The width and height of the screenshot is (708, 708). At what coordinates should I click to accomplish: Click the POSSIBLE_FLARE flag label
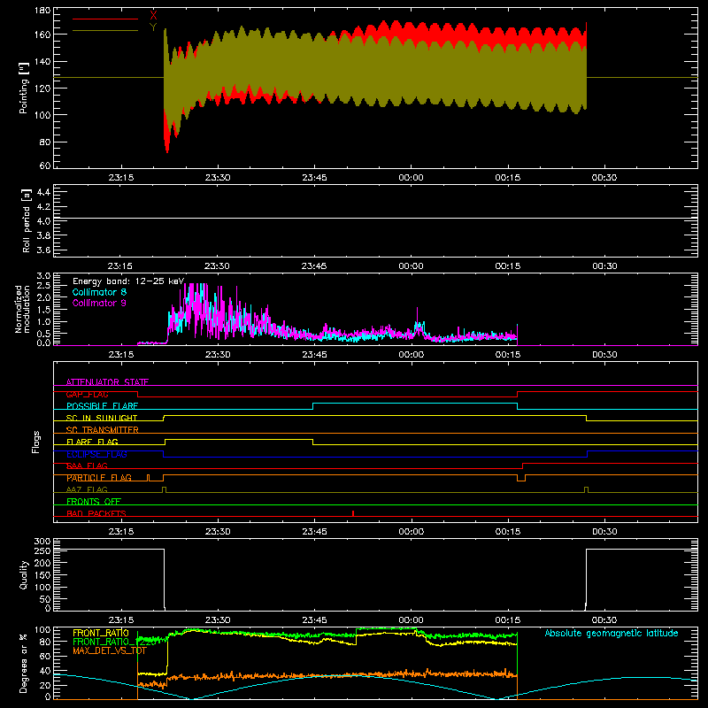[102, 406]
